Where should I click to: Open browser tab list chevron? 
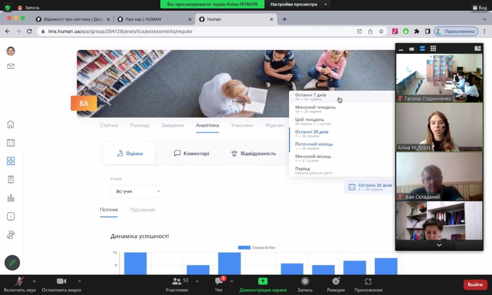pyautogui.click(x=484, y=19)
